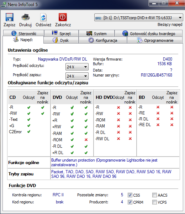This screenshot has width=185, height=214.
Task: Close the Nero InfoTool window
Action: tap(177, 3)
